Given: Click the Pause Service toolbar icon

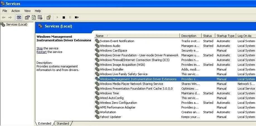Looking at the screenshot, I should pyautogui.click(x=70, y=17).
